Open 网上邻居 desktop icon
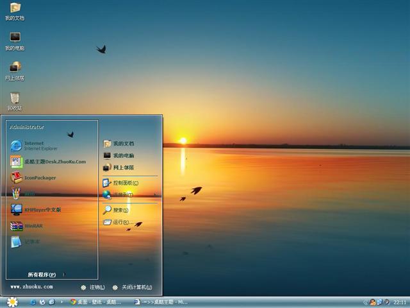This screenshot has width=410, height=308. tap(14, 69)
